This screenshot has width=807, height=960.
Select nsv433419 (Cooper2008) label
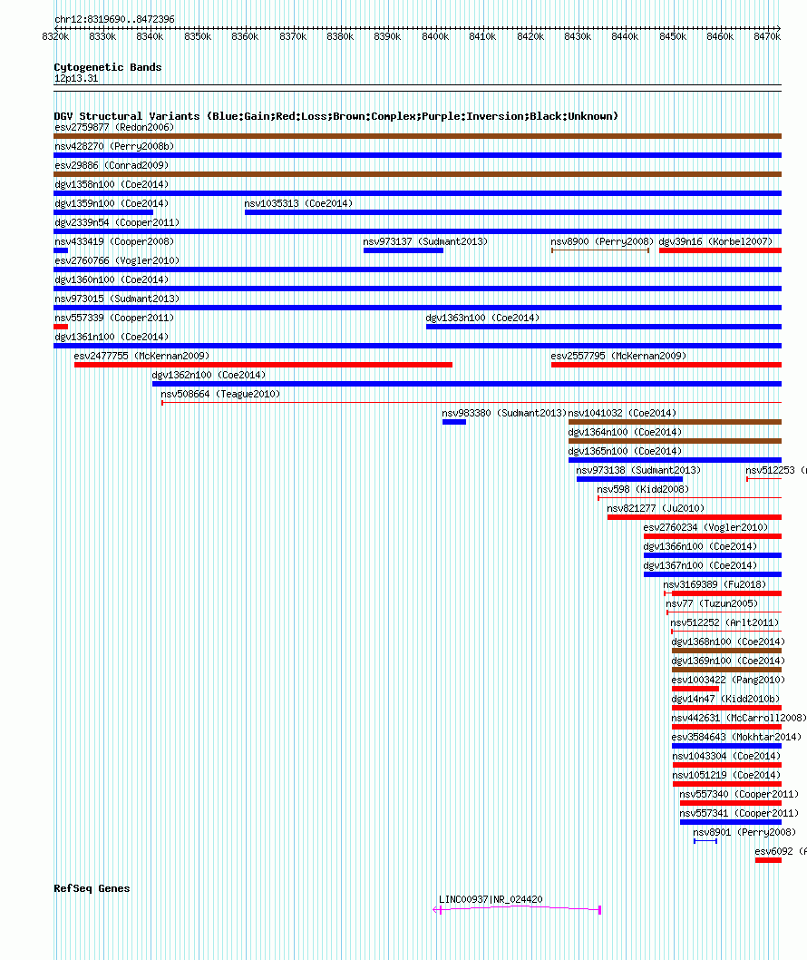click(x=114, y=241)
